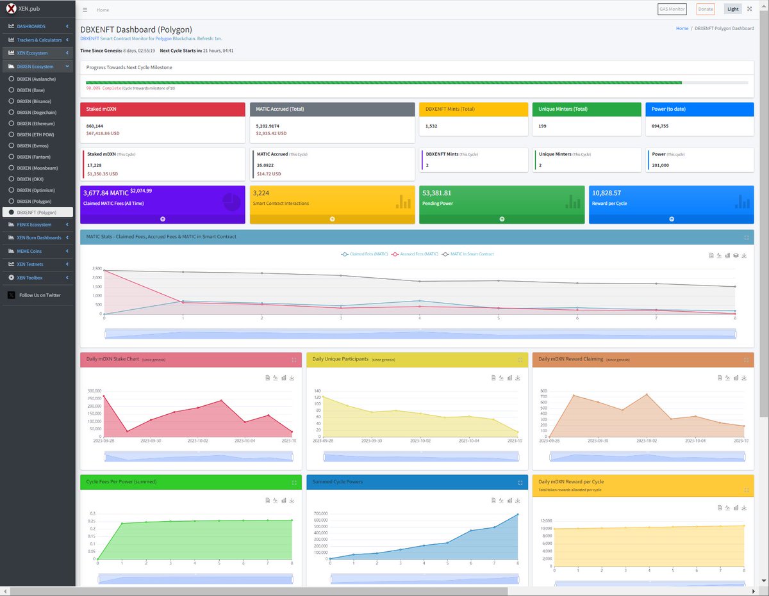
Task: Switch MATIC Stats chart to bar type
Action: 727,255
